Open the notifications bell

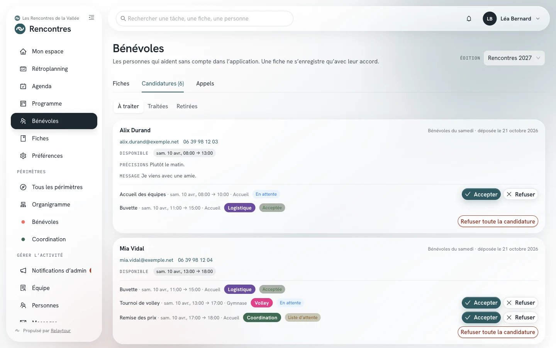(x=469, y=19)
